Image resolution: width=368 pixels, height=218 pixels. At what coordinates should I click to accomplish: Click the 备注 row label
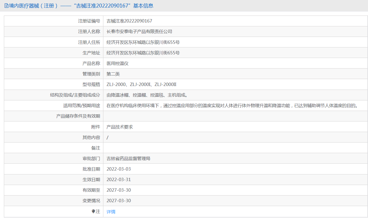click(96, 148)
